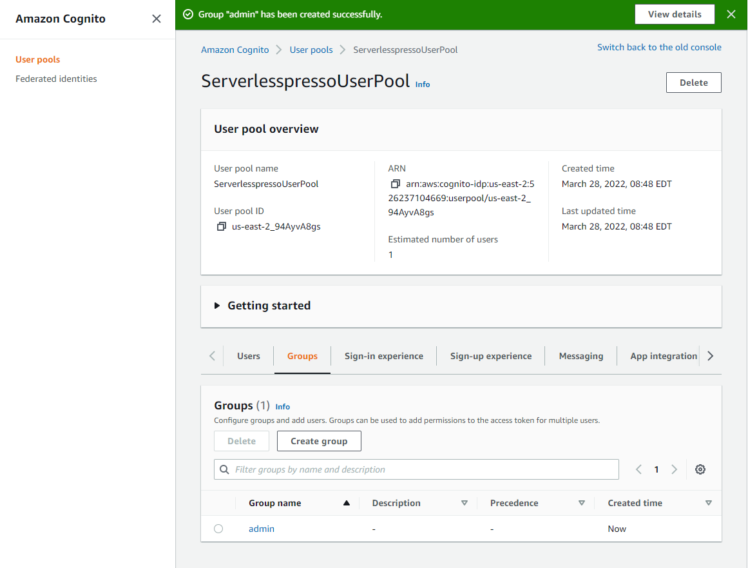Open groups table preferences gear icon
The height and width of the screenshot is (568, 748).
click(x=700, y=469)
